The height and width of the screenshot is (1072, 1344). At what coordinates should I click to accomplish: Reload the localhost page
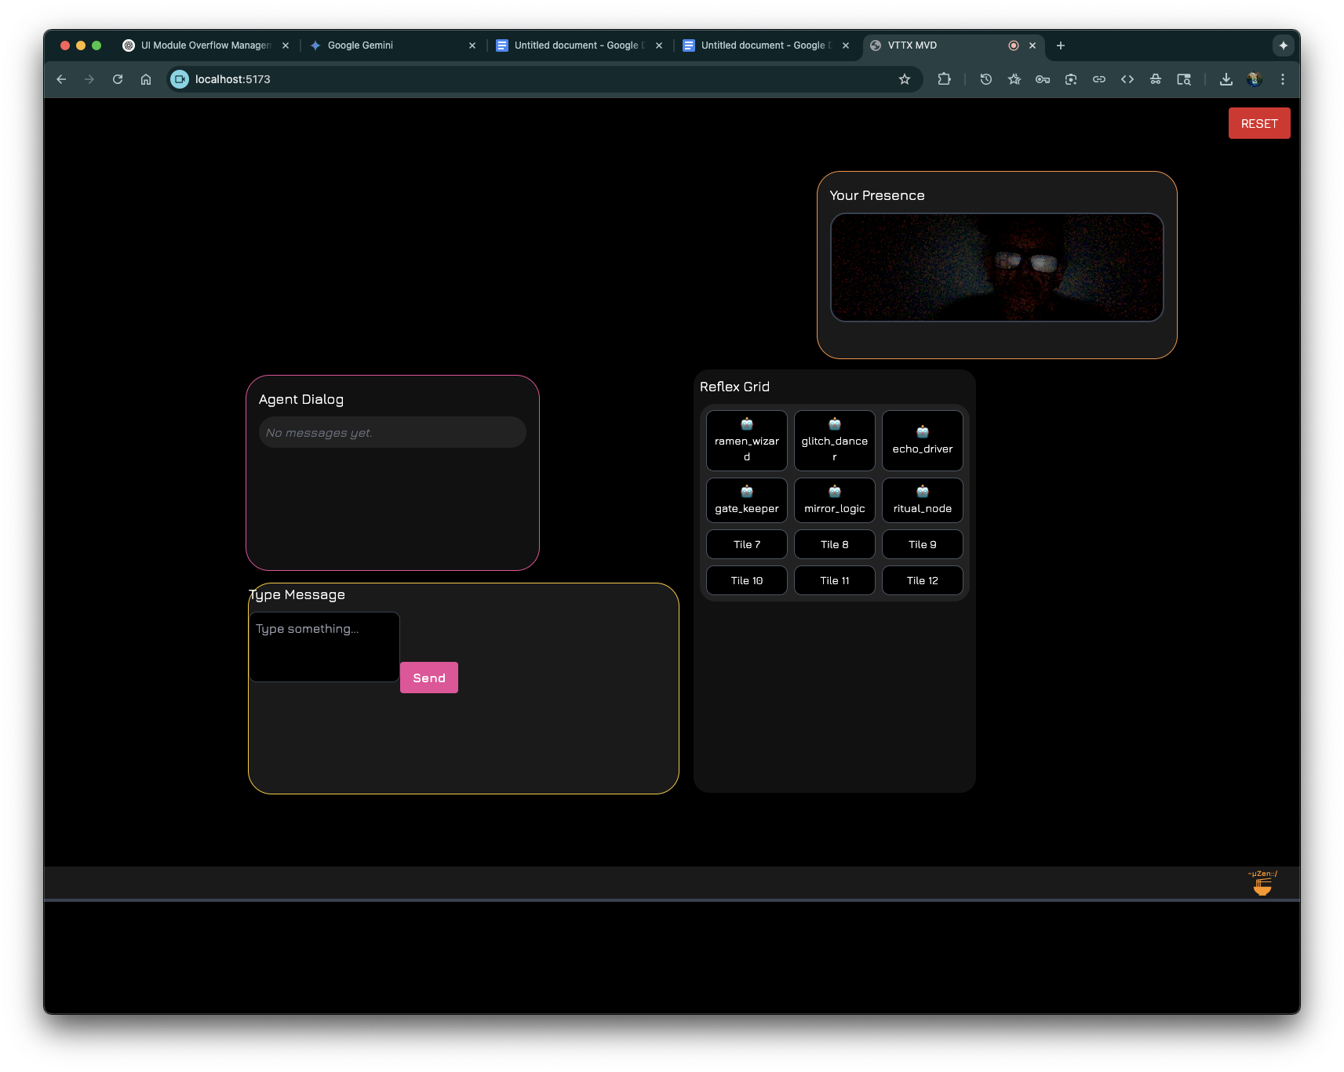click(x=118, y=79)
